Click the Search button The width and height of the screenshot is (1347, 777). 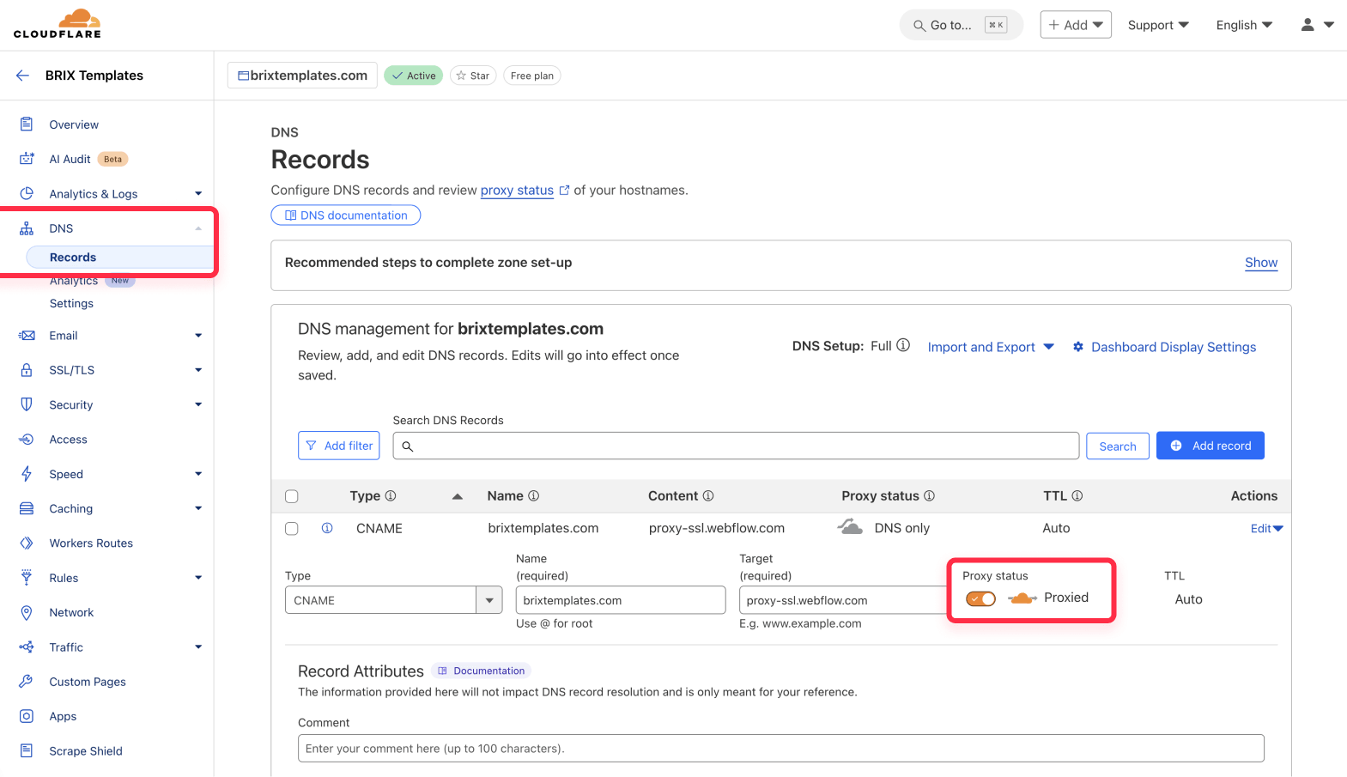point(1117,446)
